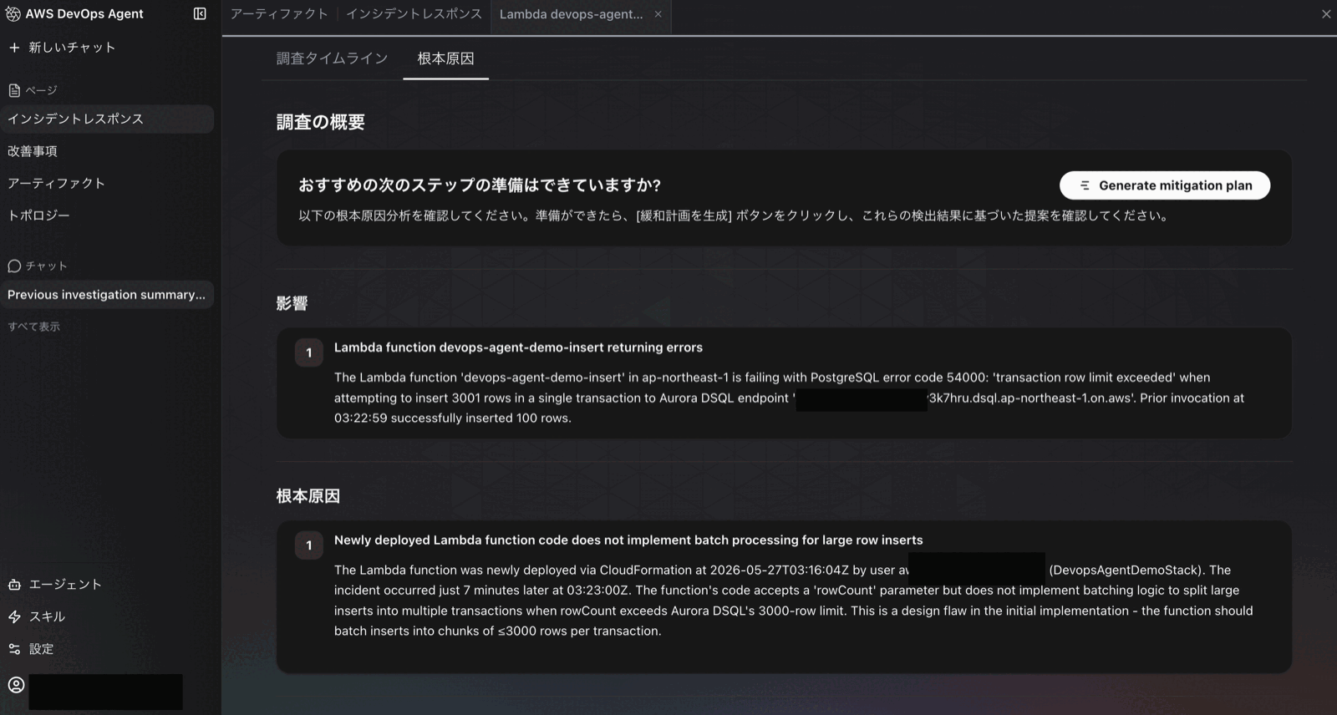Click 'Newly deployed Lambda function code' finding title
1337x715 pixels.
pyautogui.click(x=628, y=540)
